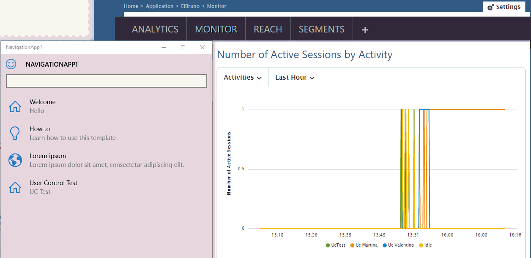
Task: Click the Home breadcrumb link
Action: [131, 6]
